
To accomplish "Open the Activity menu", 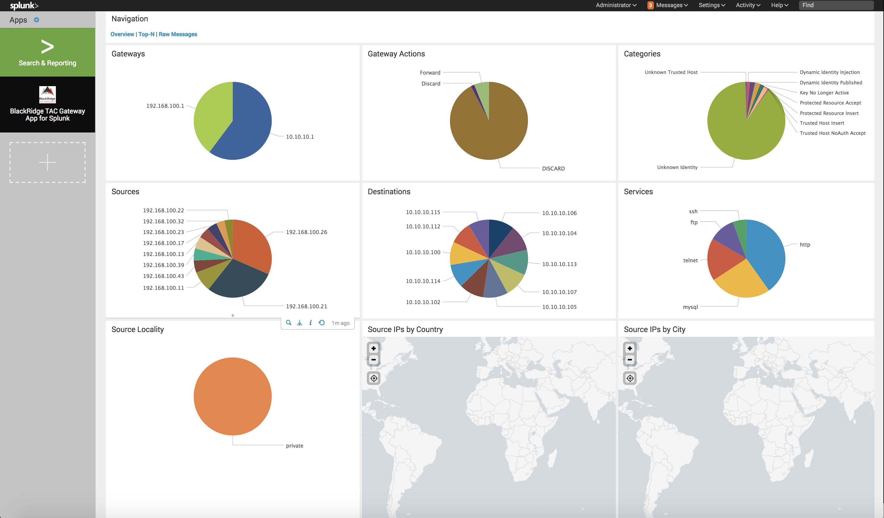I will pyautogui.click(x=748, y=5).
